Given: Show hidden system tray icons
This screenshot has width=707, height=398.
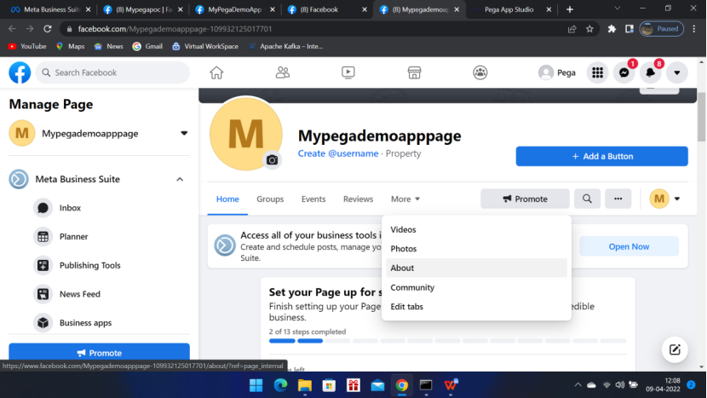Looking at the screenshot, I should point(578,385).
